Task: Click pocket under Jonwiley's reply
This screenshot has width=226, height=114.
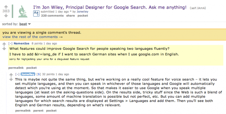Action: click(51, 111)
